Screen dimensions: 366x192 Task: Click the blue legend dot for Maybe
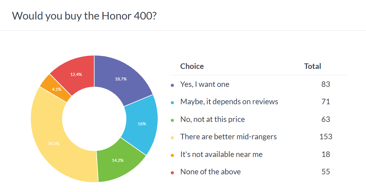pos(172,103)
